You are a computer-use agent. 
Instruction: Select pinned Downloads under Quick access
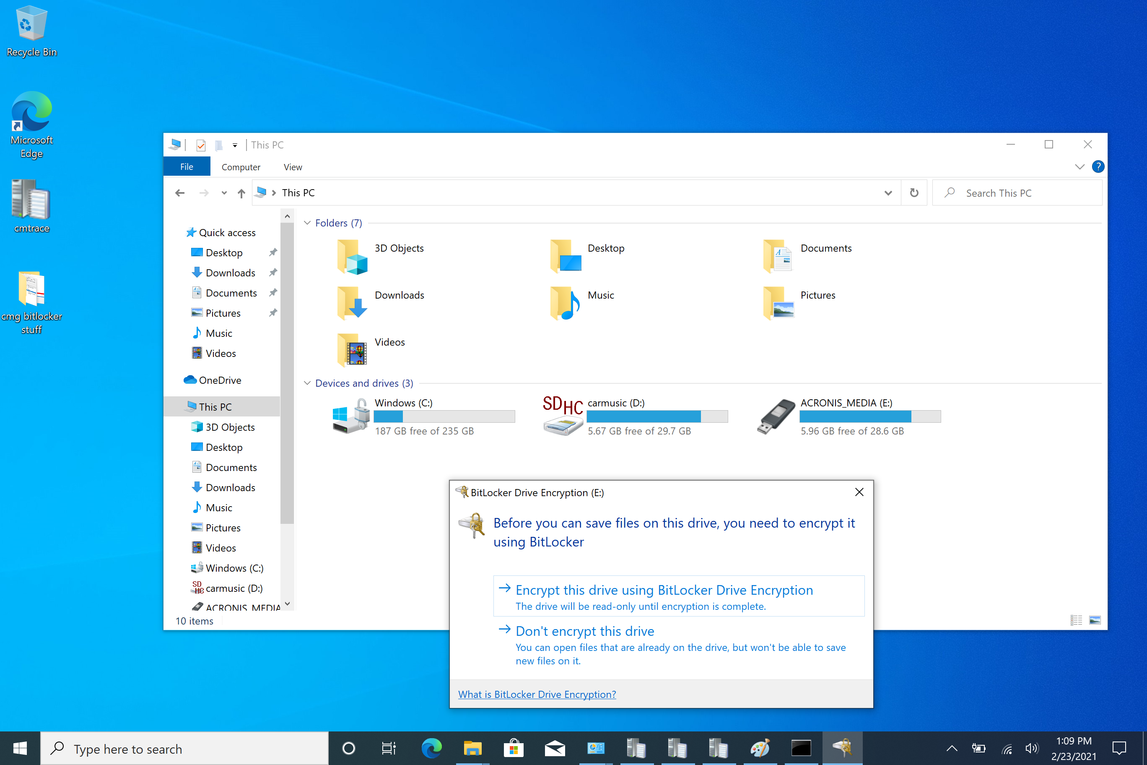coord(223,273)
